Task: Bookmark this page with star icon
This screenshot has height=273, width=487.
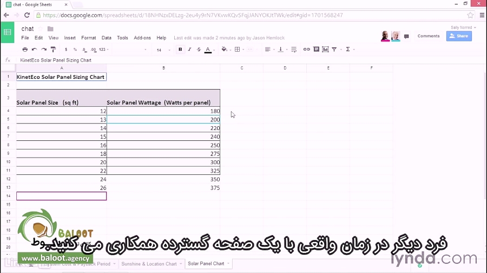Action: tap(470, 15)
